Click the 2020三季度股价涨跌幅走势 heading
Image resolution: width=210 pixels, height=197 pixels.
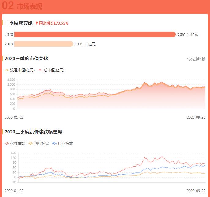point(34,132)
